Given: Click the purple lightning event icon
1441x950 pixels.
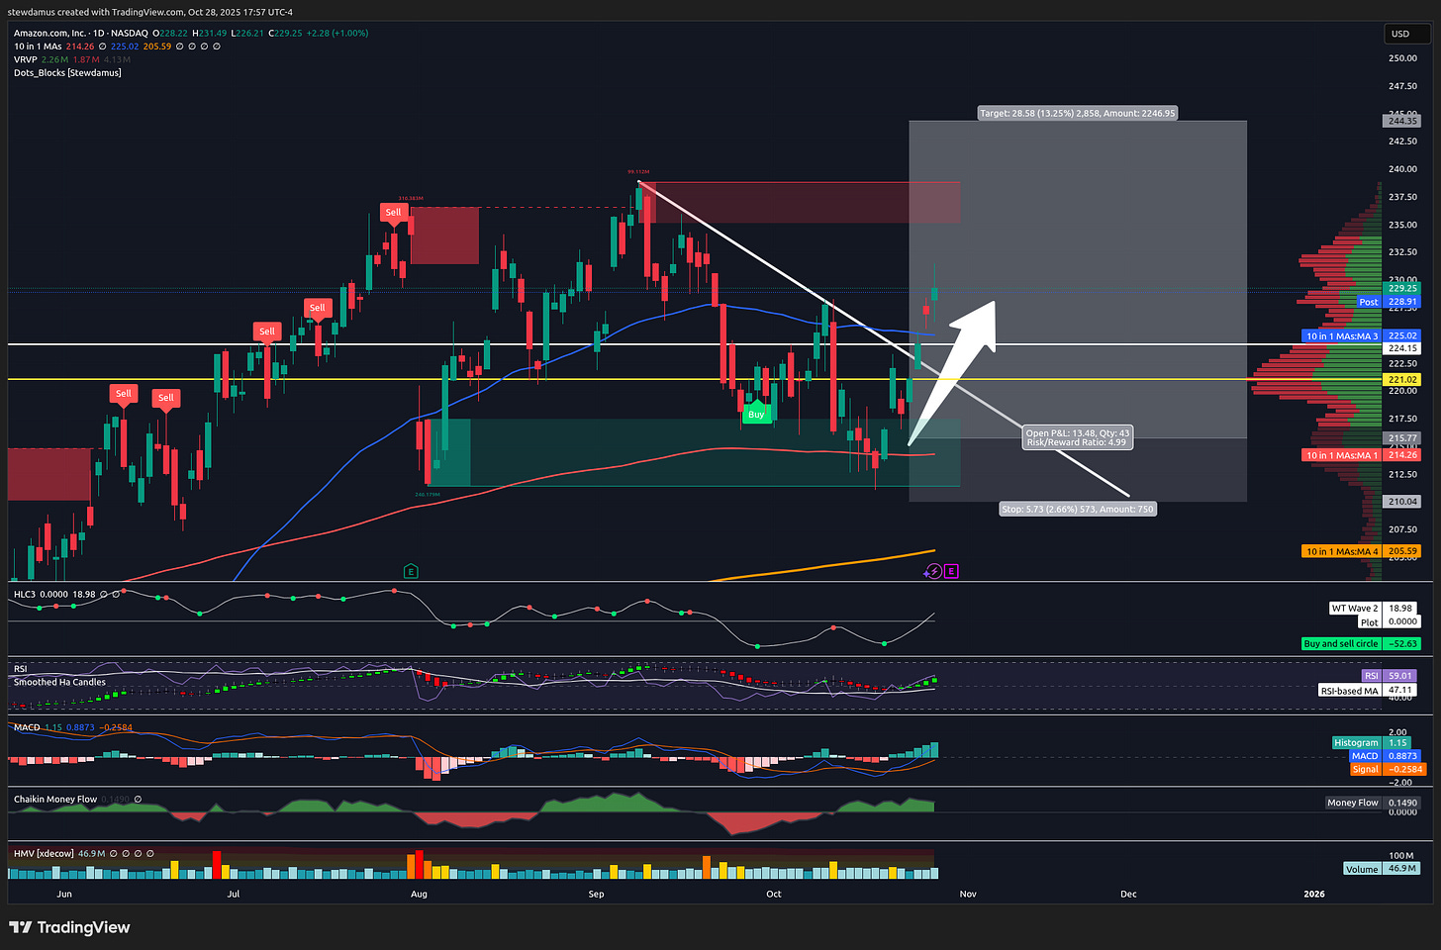Looking at the screenshot, I should tap(932, 571).
